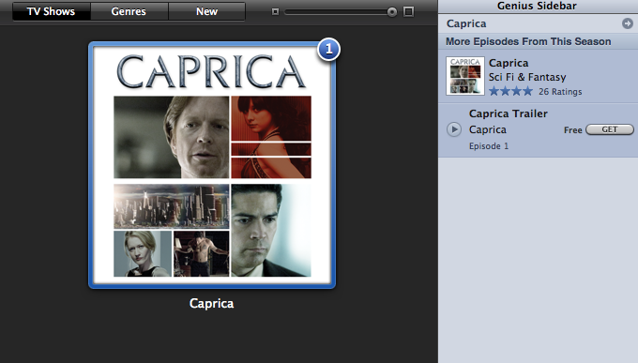638x363 pixels.
Task: Click the unwatched badge showing 1
Action: click(328, 50)
